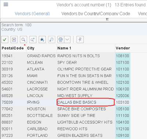Click the Find magnifier icon

coord(23,39)
